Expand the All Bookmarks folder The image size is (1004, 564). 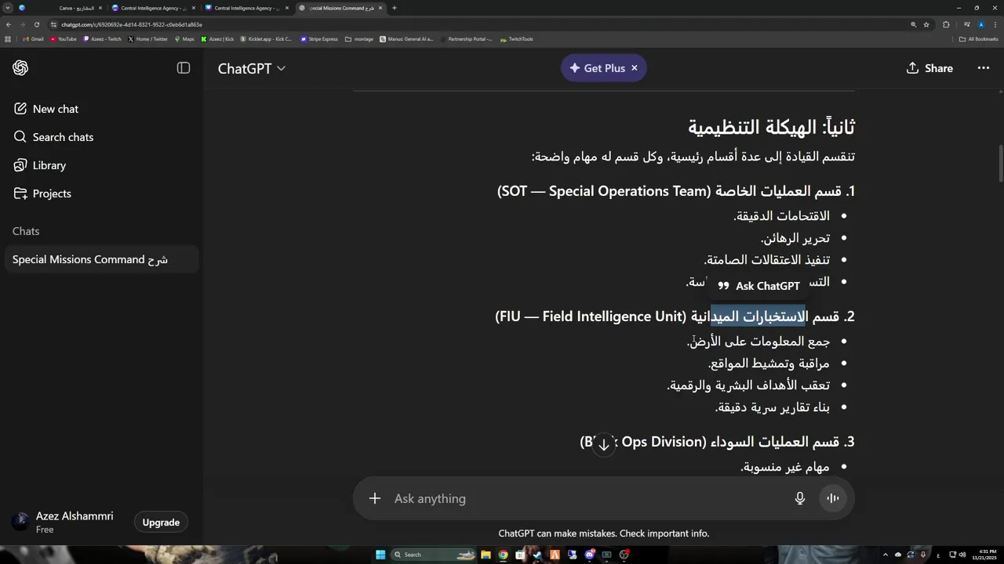(979, 39)
